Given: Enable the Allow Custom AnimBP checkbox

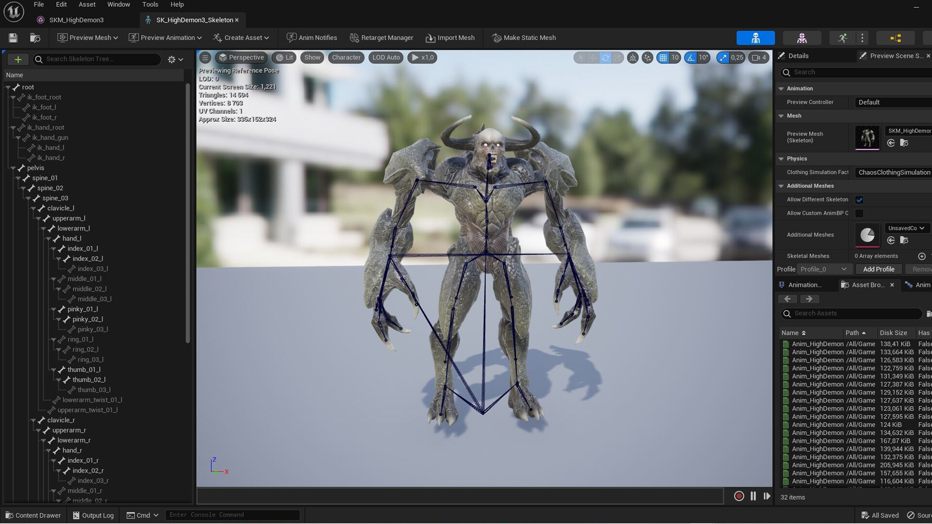Looking at the screenshot, I should [x=860, y=213].
